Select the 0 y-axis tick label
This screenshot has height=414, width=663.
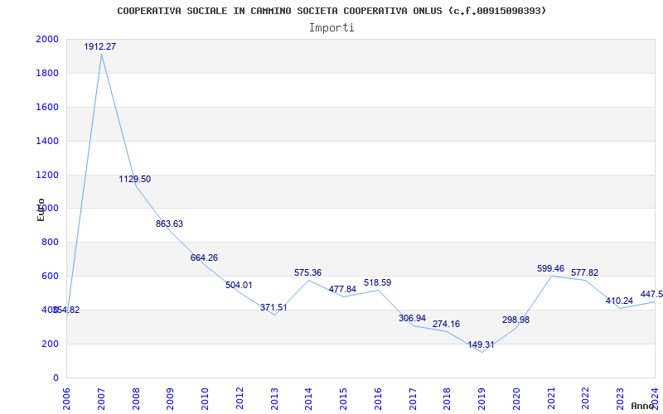point(56,378)
